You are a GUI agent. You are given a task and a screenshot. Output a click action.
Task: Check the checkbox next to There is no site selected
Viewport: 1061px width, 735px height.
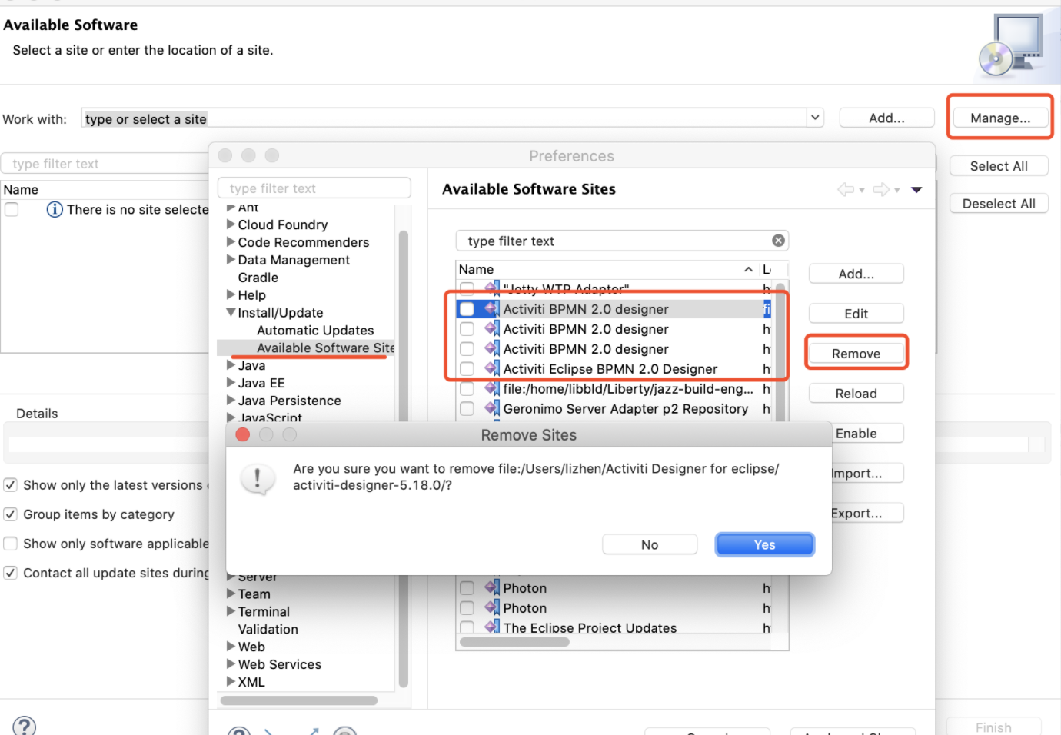[12, 209]
